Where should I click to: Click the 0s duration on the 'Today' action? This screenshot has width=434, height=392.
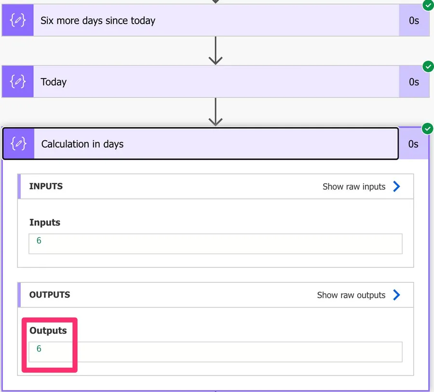pyautogui.click(x=414, y=82)
